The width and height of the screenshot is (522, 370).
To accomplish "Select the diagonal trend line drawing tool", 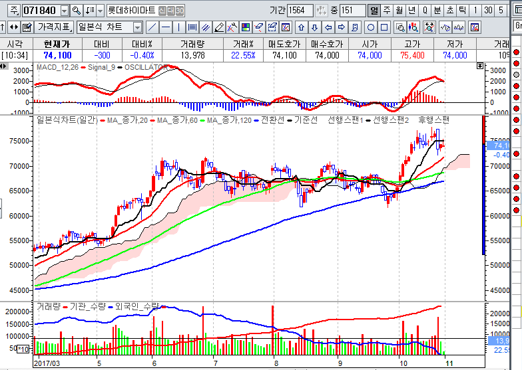I will pos(152,27).
